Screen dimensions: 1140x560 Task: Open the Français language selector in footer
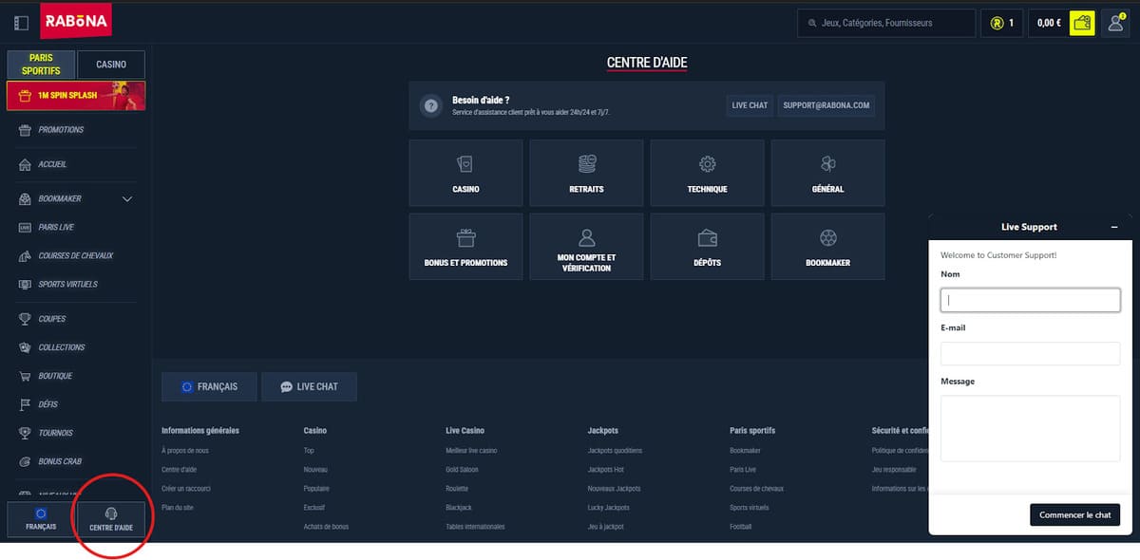208,386
